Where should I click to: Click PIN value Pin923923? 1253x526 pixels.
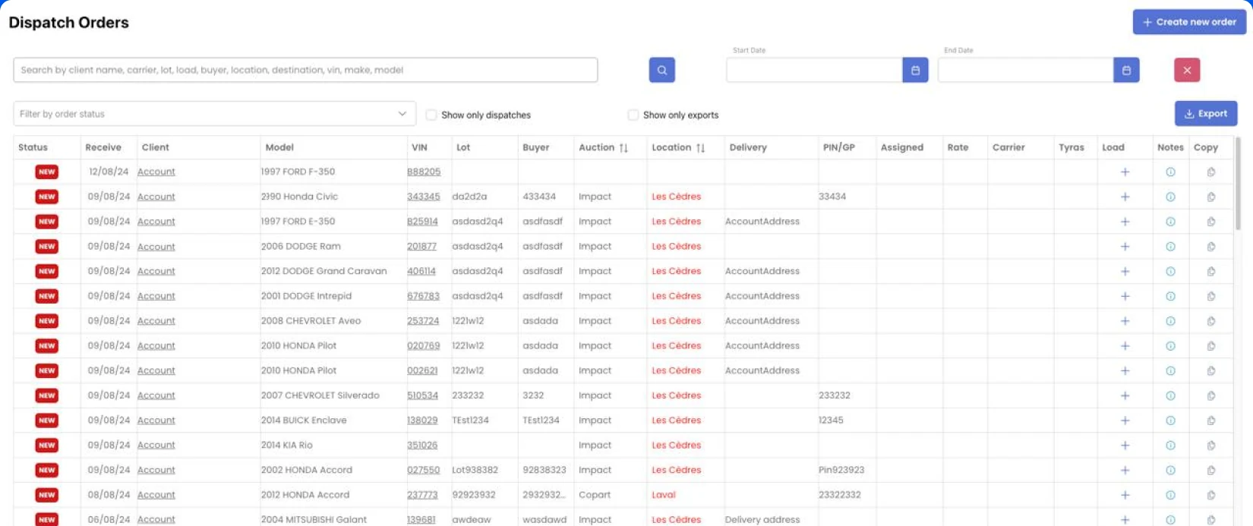[x=841, y=471]
